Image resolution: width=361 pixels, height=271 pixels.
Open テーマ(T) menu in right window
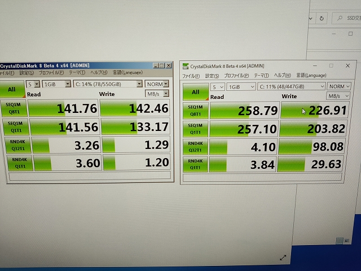pyautogui.click(x=261, y=75)
